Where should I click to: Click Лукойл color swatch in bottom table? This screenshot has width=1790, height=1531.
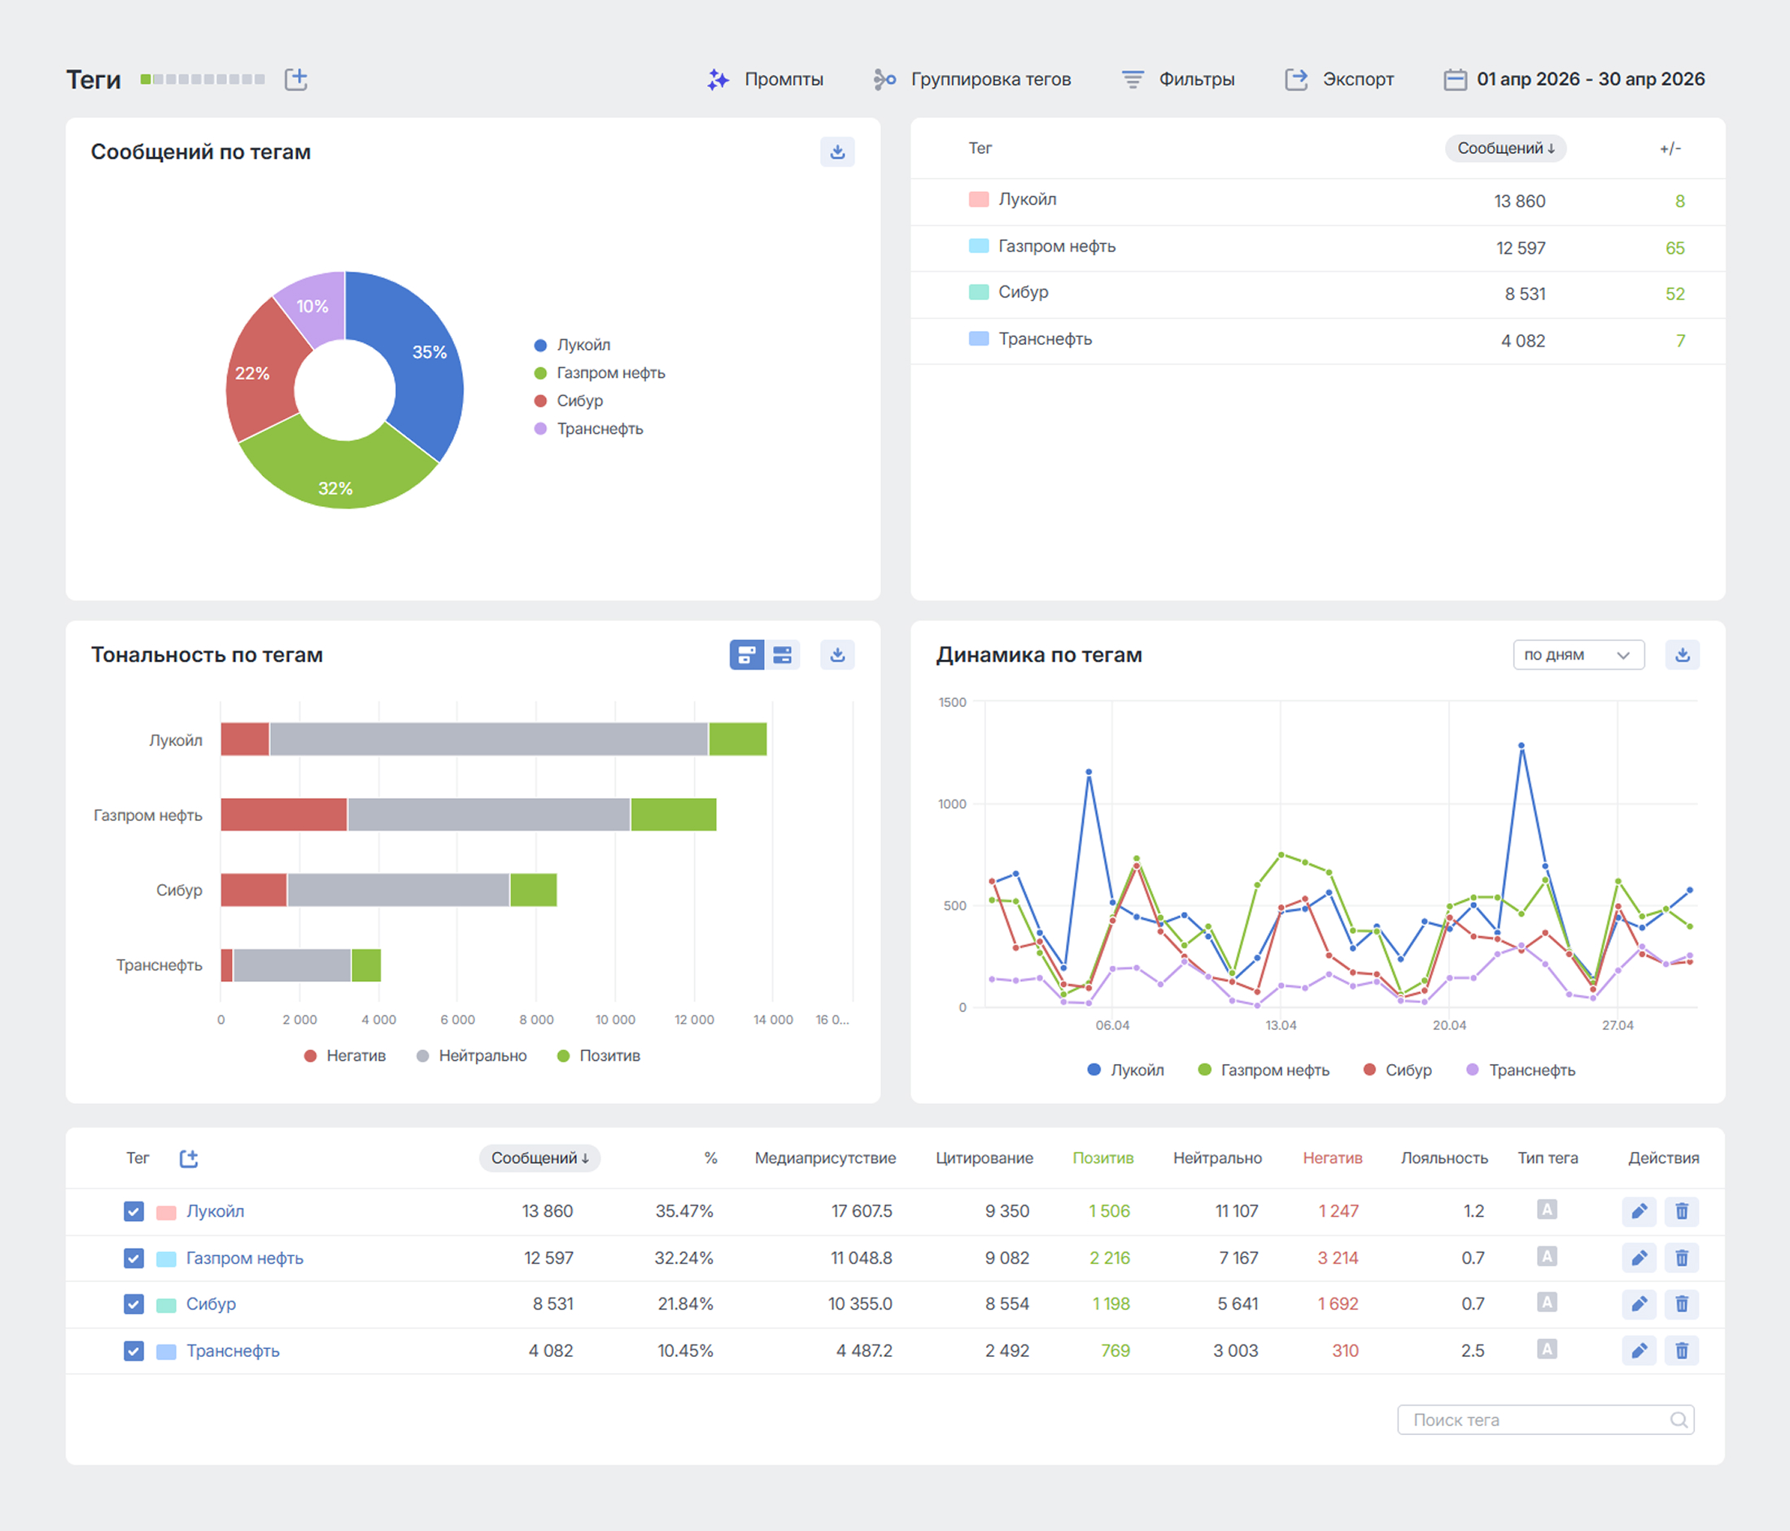166,1212
